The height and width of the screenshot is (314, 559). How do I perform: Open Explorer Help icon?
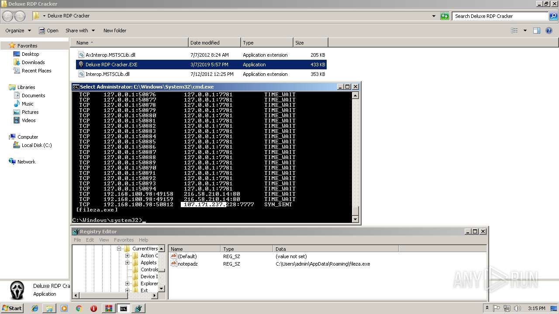550,31
